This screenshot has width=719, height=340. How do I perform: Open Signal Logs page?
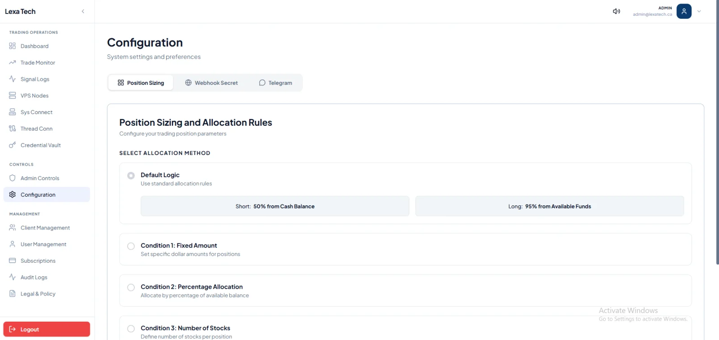(x=47, y=79)
